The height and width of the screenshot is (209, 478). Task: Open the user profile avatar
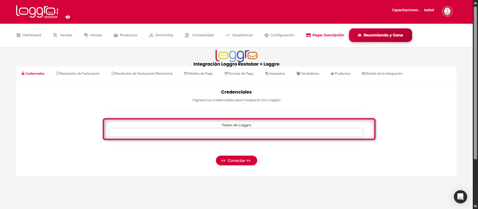(x=447, y=11)
